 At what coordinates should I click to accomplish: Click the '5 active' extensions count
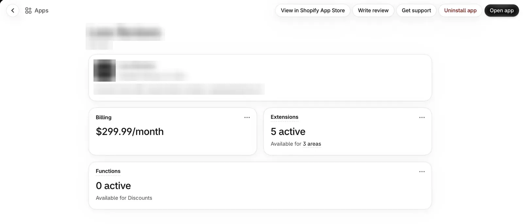[x=288, y=132]
